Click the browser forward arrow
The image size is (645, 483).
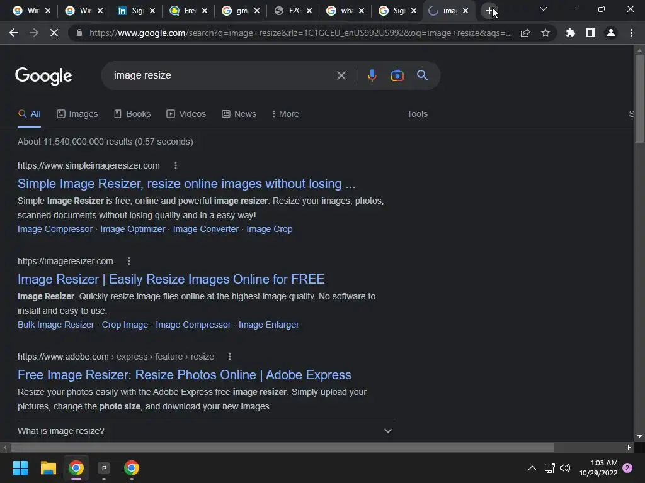click(x=34, y=33)
